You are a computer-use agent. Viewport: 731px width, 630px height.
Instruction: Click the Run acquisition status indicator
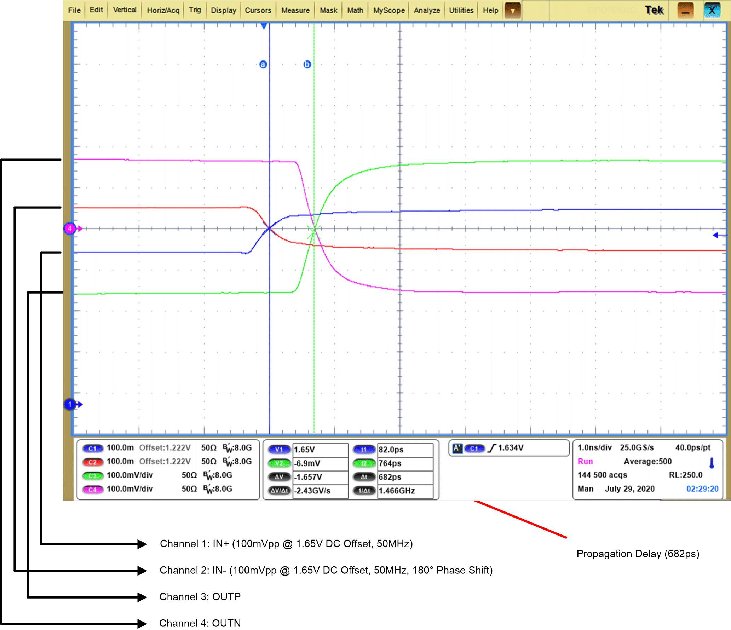coord(586,461)
